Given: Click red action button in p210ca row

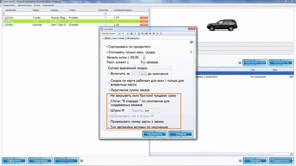Looking at the screenshot, I should tap(144, 18).
